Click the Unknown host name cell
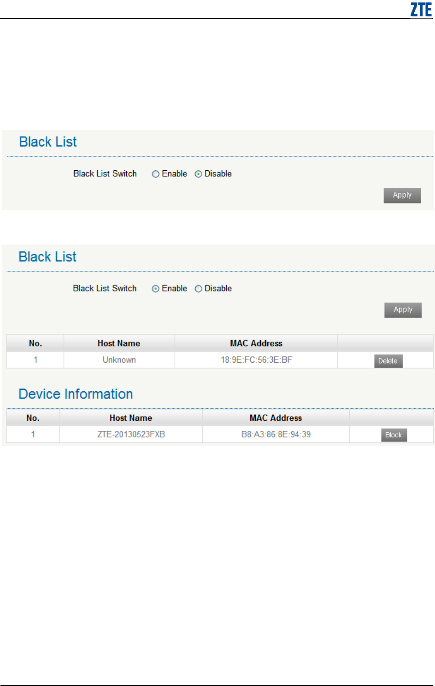The height and width of the screenshot is (686, 435). point(119,360)
